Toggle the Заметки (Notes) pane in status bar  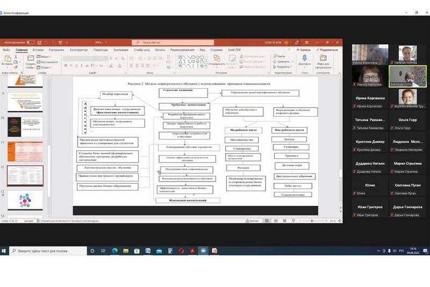tap(252, 221)
